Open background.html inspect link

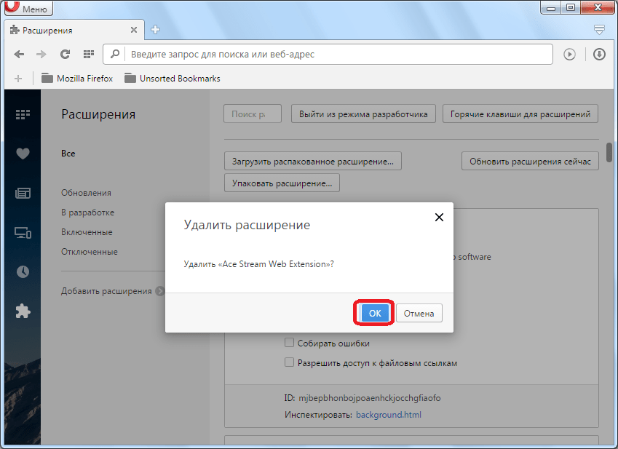click(388, 415)
